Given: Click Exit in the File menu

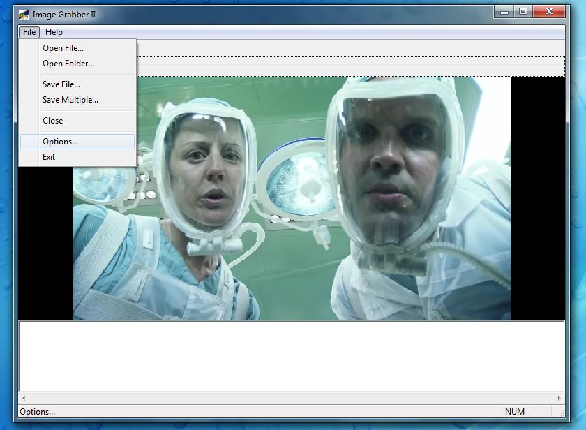Looking at the screenshot, I should (77, 157).
